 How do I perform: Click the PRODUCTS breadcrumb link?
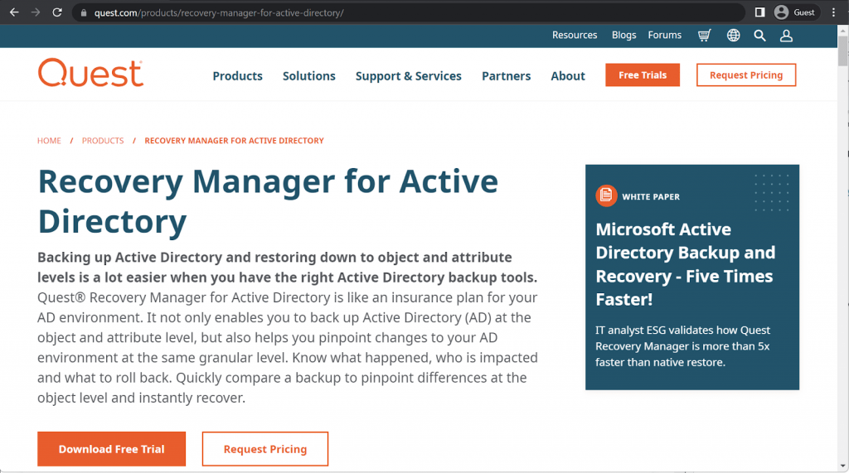103,141
